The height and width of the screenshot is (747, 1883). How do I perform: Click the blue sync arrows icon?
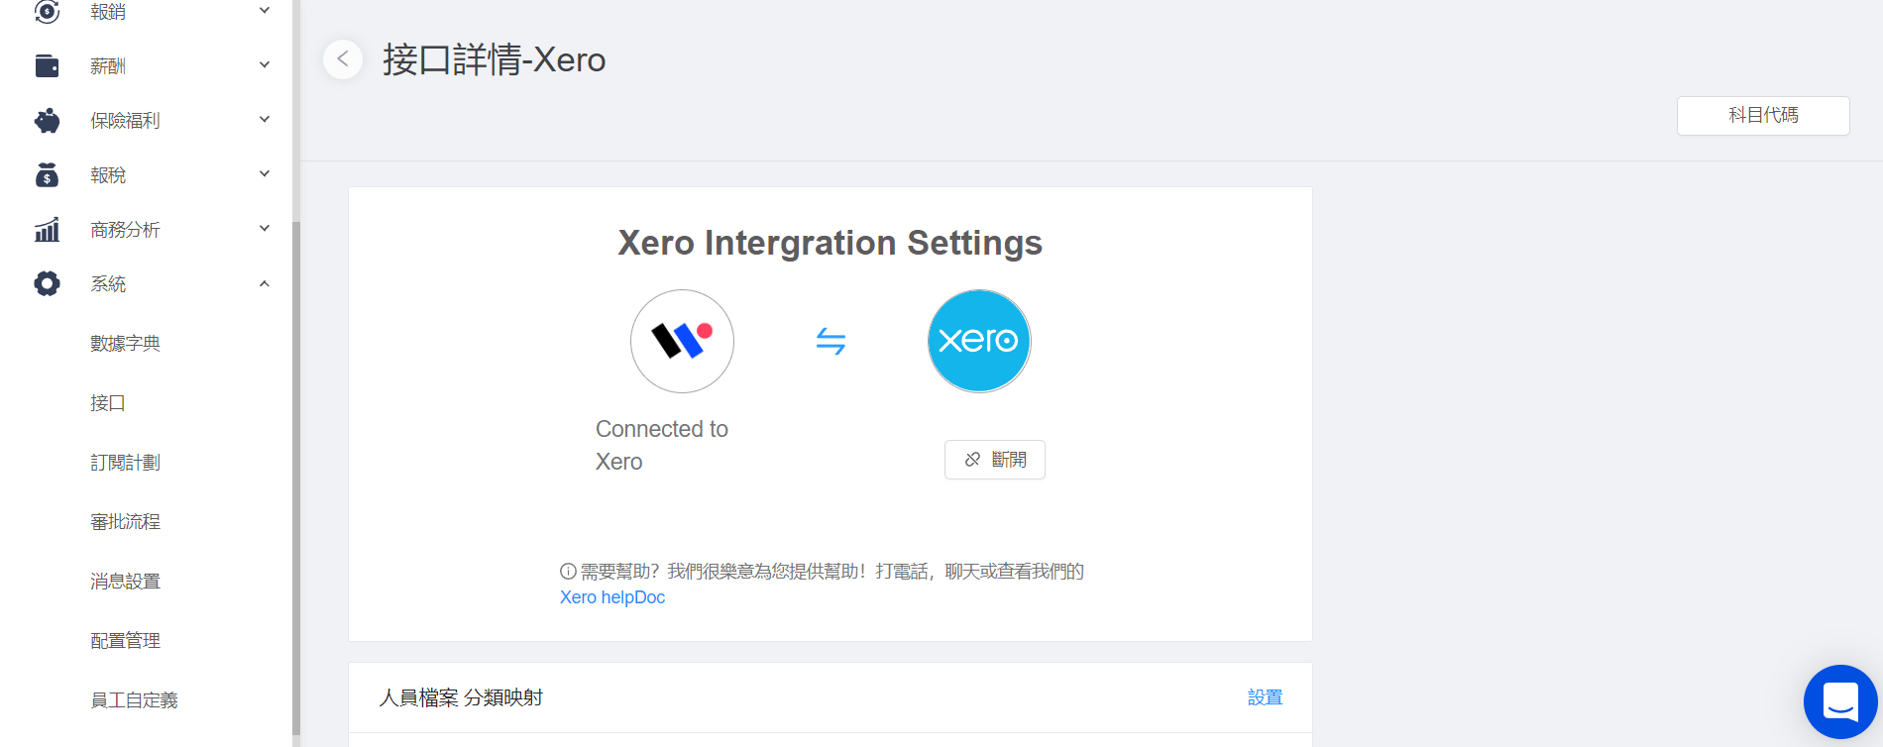pos(831,342)
